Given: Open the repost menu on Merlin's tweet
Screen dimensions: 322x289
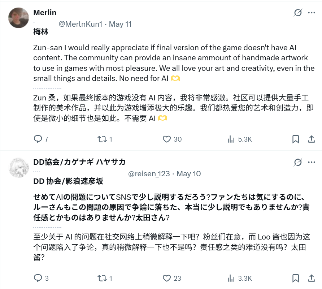Looking at the screenshot, I should point(102,139).
